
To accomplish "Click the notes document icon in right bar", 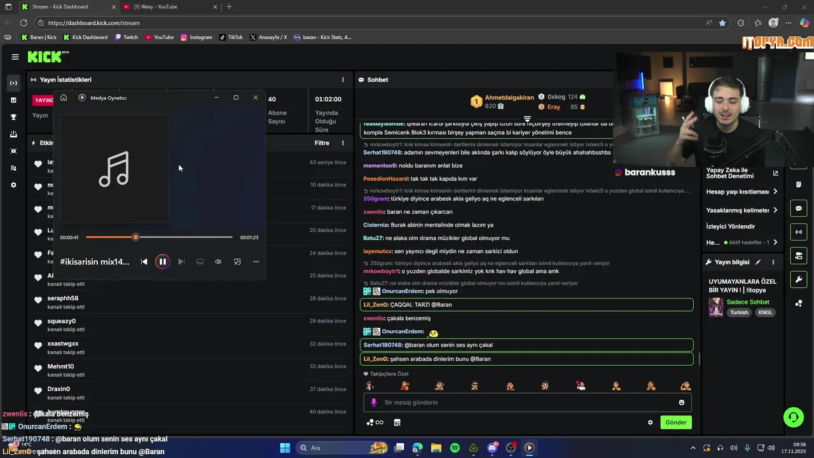I will click(x=799, y=184).
